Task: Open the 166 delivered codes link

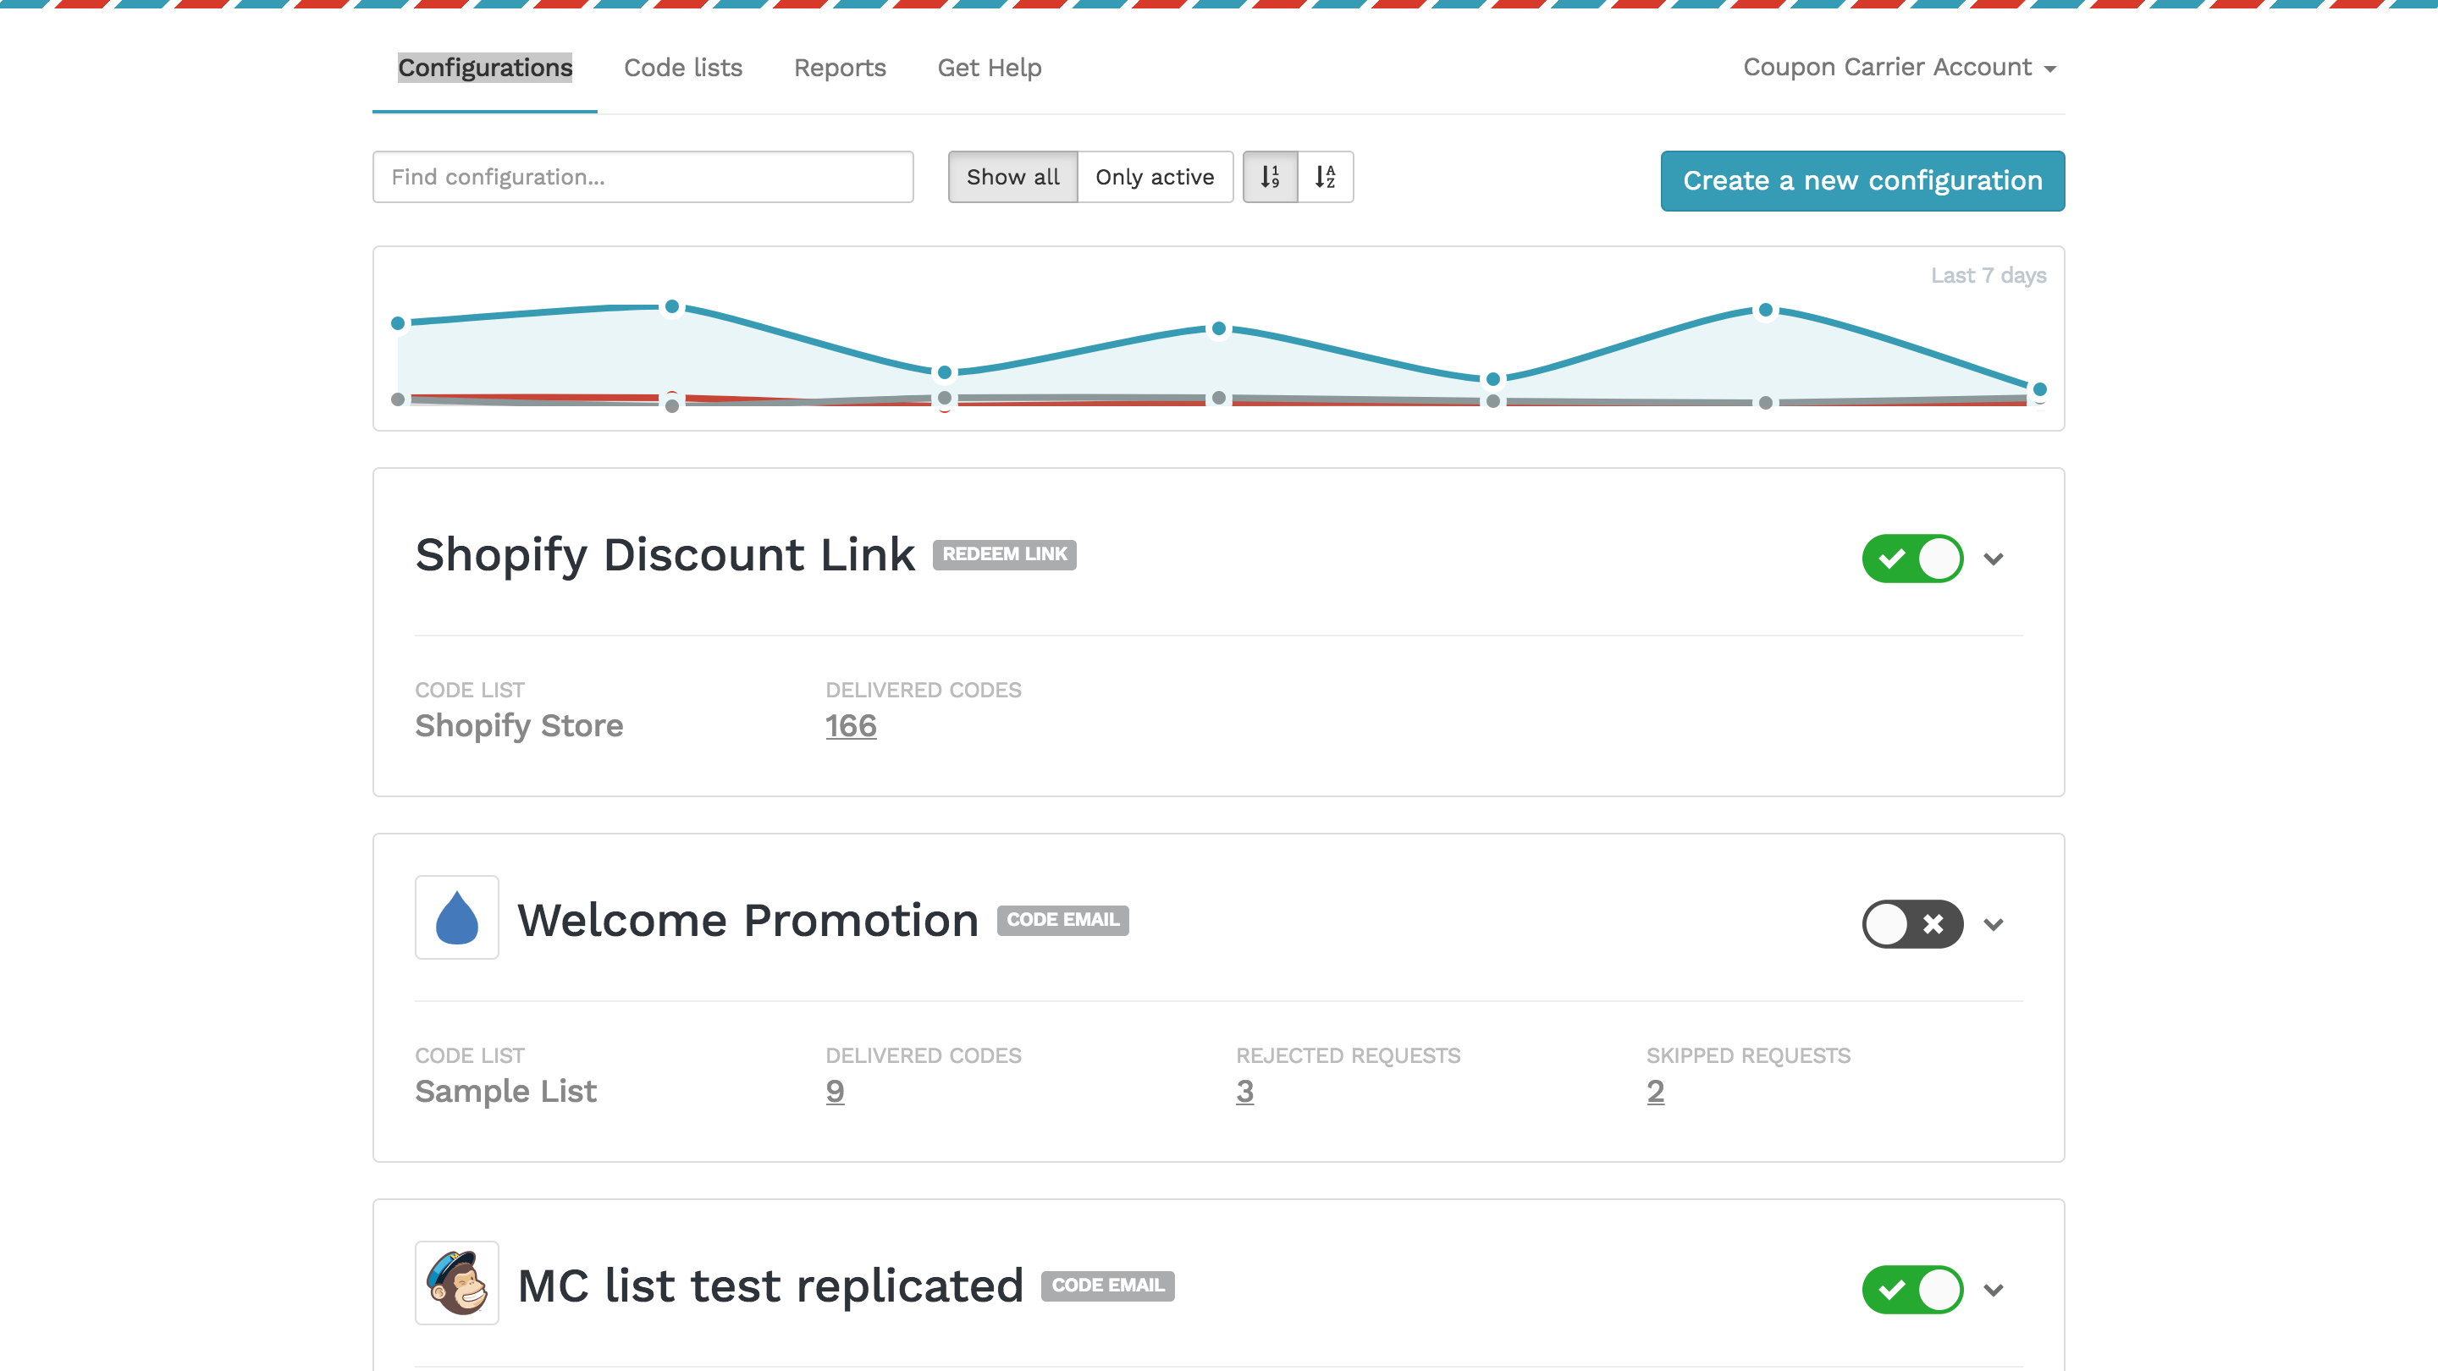Action: 850,726
